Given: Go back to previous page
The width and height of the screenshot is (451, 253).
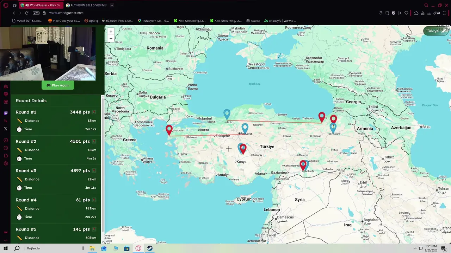Looking at the screenshot, I should 14,13.
